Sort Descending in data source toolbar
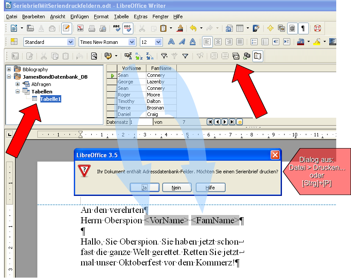This screenshot has width=351, height=278. 150,56
